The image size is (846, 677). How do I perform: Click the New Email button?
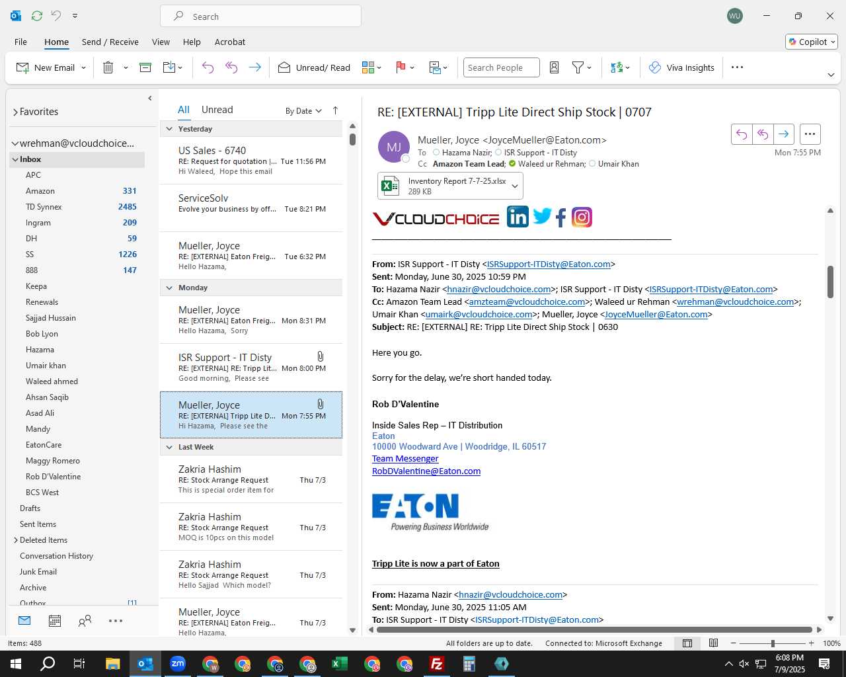click(x=45, y=67)
